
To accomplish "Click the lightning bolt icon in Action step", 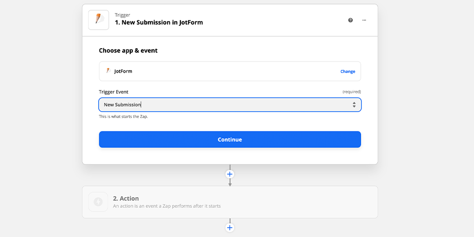I will pos(98,202).
